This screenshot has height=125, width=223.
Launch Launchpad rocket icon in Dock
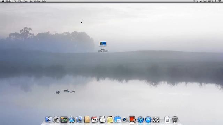coord(56,119)
